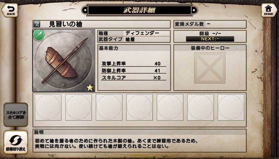Tap the seventh empty skill core slot

pyautogui.click(x=231, y=107)
